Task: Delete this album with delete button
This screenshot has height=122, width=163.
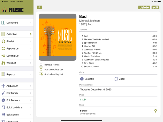Action: (x=144, y=7)
